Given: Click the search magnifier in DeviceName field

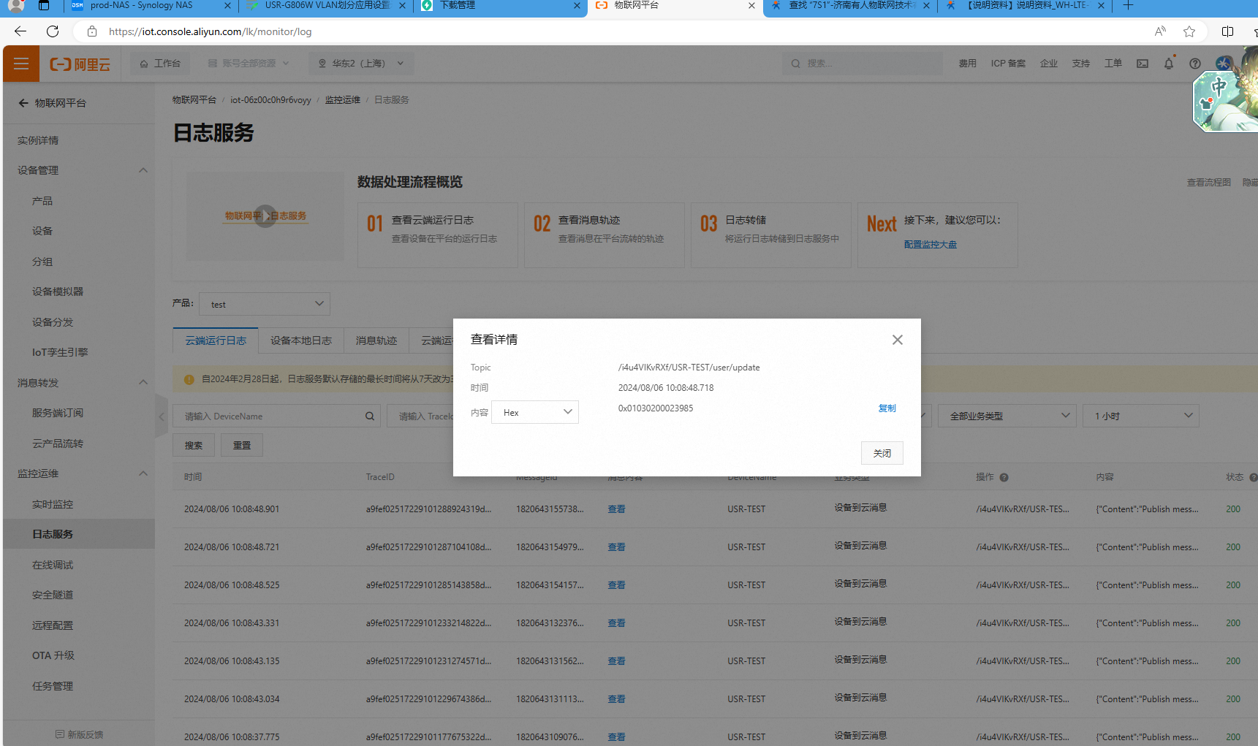Looking at the screenshot, I should click(x=370, y=416).
